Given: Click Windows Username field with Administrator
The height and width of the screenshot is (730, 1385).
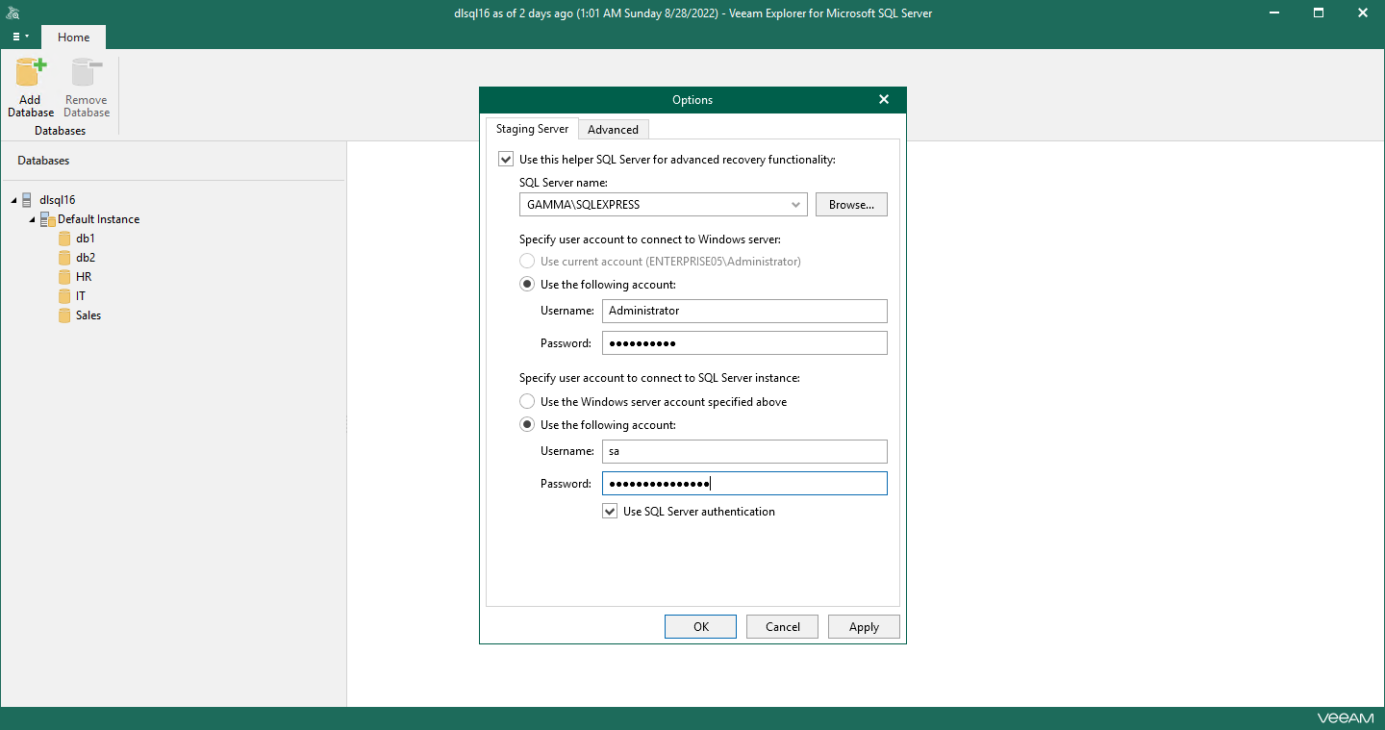Looking at the screenshot, I should [x=744, y=311].
